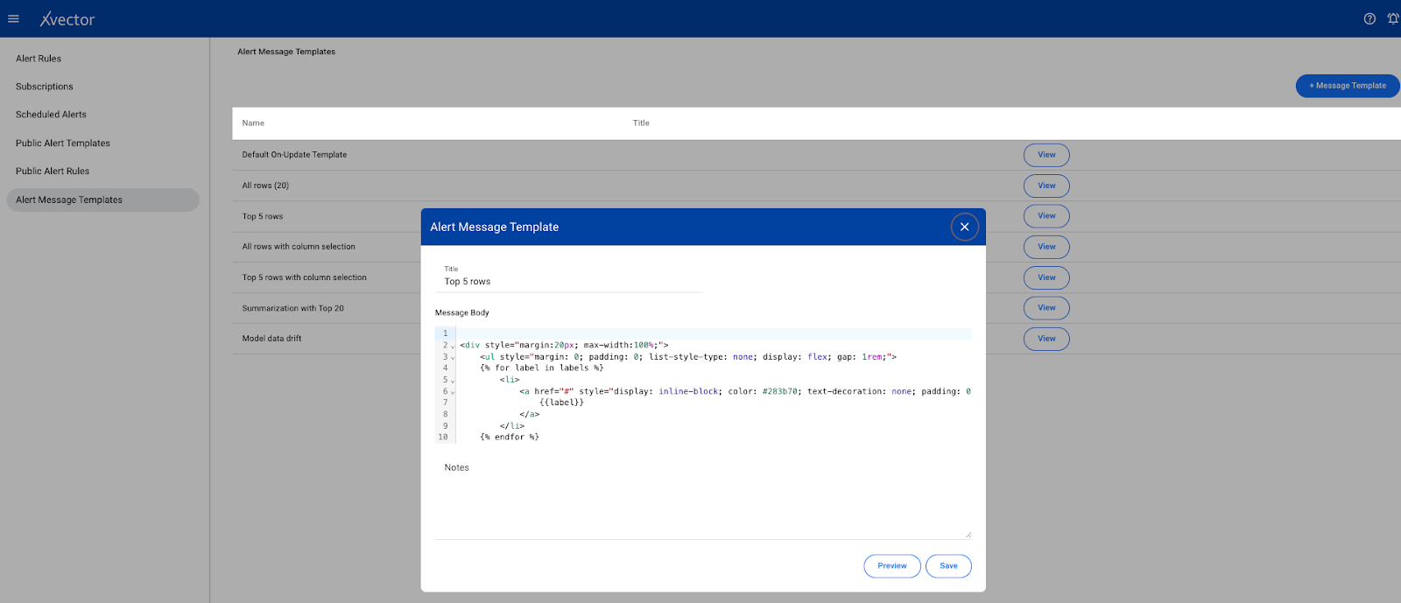Screen dimensions: 1401x603
Task: Fold the anchor tag on line 6
Action: pyautogui.click(x=453, y=392)
